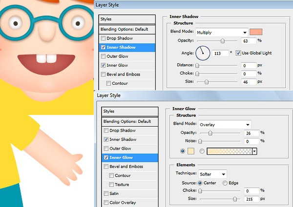Click Inner Shadow Distance slider handle
The width and height of the screenshot is (293, 207).
tap(197, 66)
